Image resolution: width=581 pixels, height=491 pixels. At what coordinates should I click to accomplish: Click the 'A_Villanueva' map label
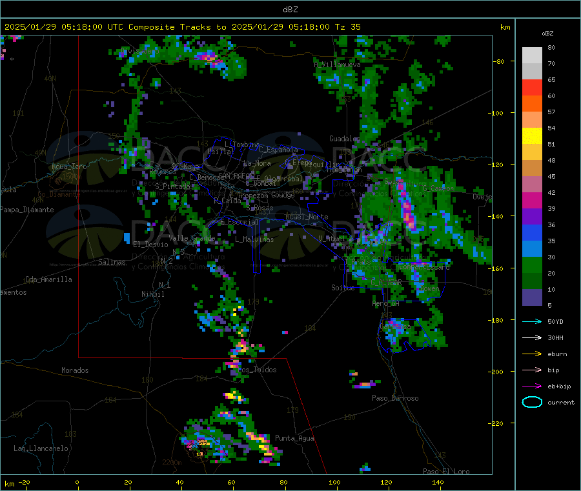click(x=337, y=65)
